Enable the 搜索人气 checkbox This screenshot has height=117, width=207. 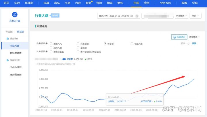51,44
